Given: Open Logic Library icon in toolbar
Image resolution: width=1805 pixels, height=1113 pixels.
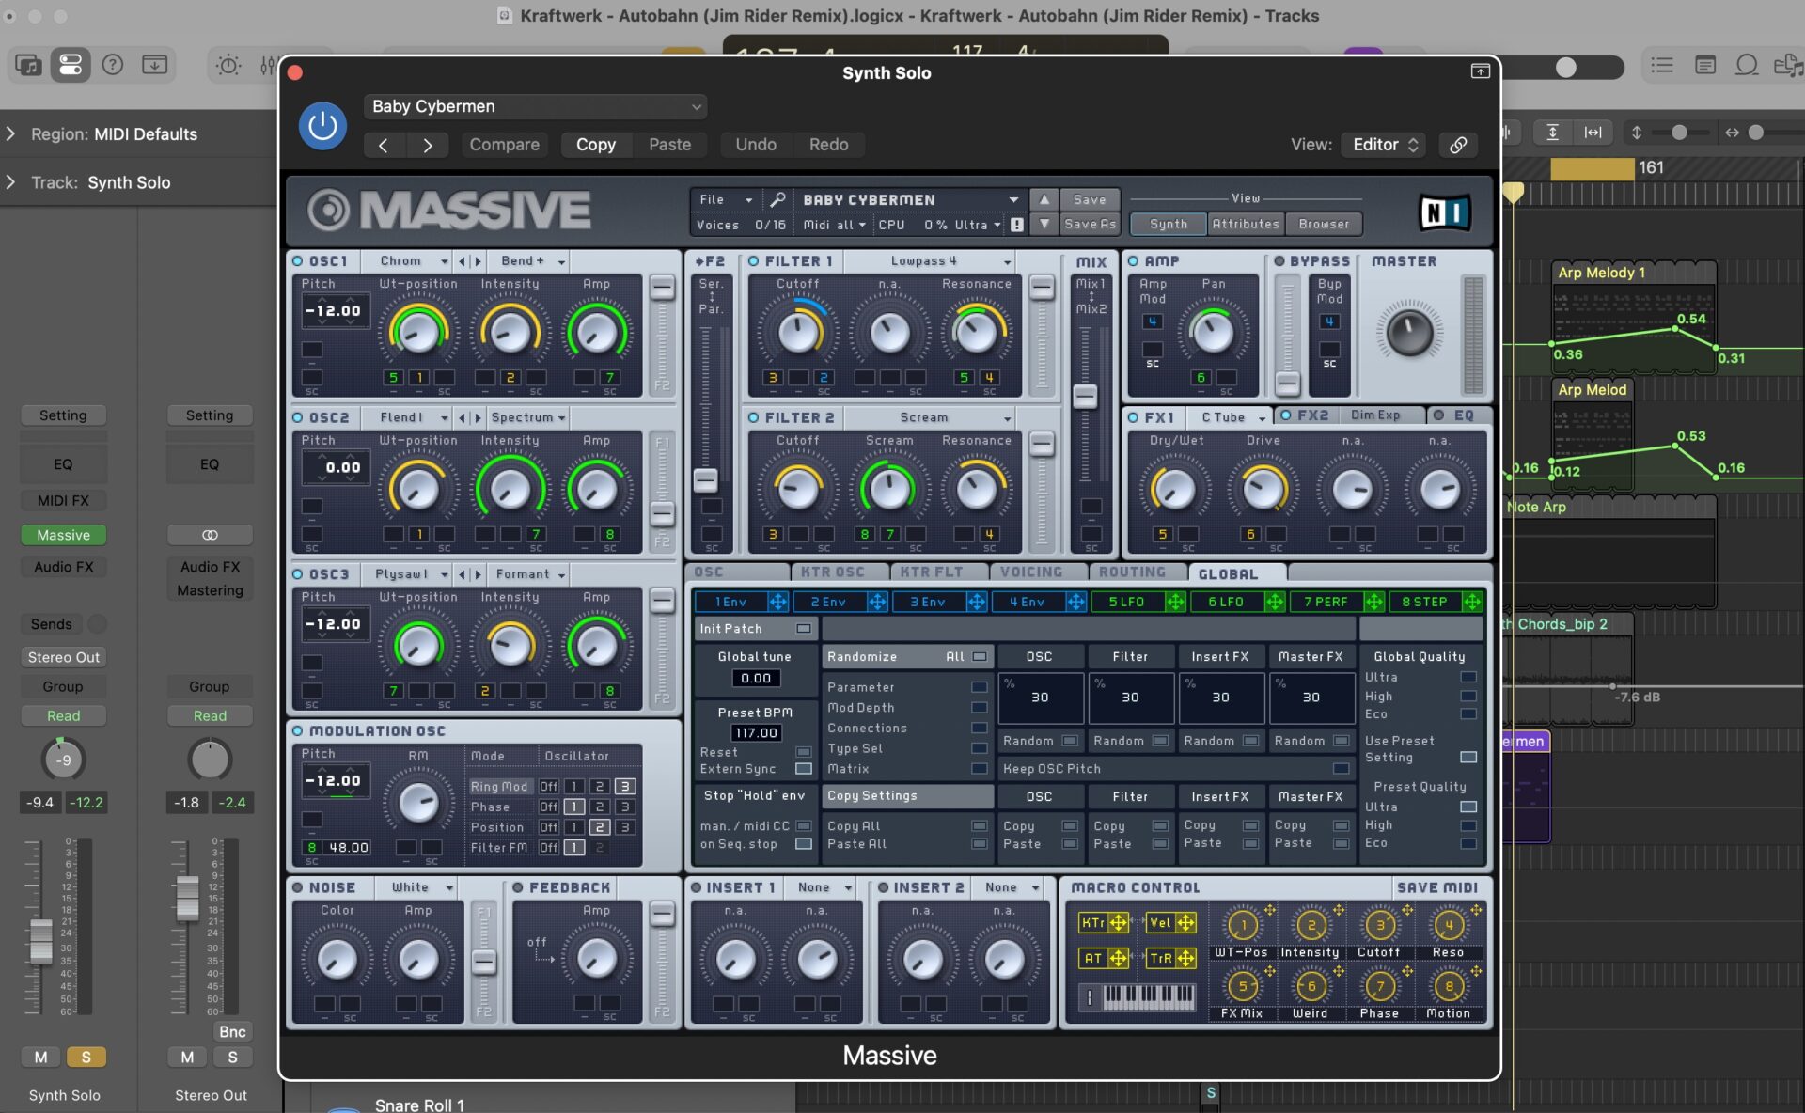Looking at the screenshot, I should coord(28,65).
